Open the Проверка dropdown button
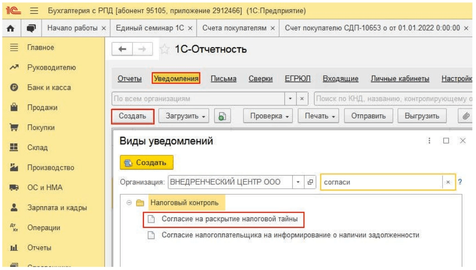476x270 pixels. 268,116
